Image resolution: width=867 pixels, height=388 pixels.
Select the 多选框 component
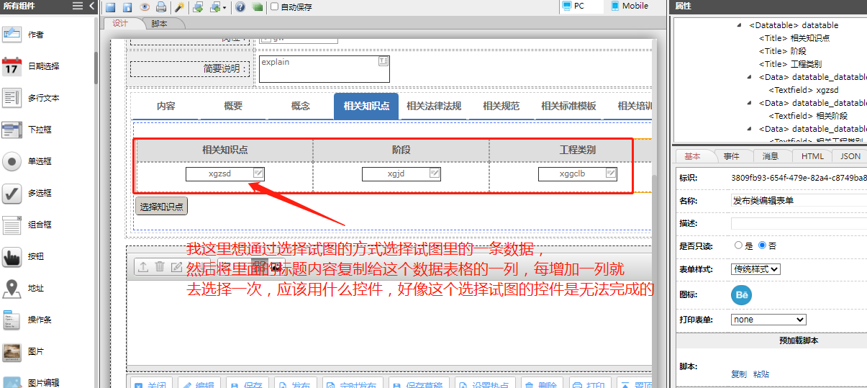27,193
